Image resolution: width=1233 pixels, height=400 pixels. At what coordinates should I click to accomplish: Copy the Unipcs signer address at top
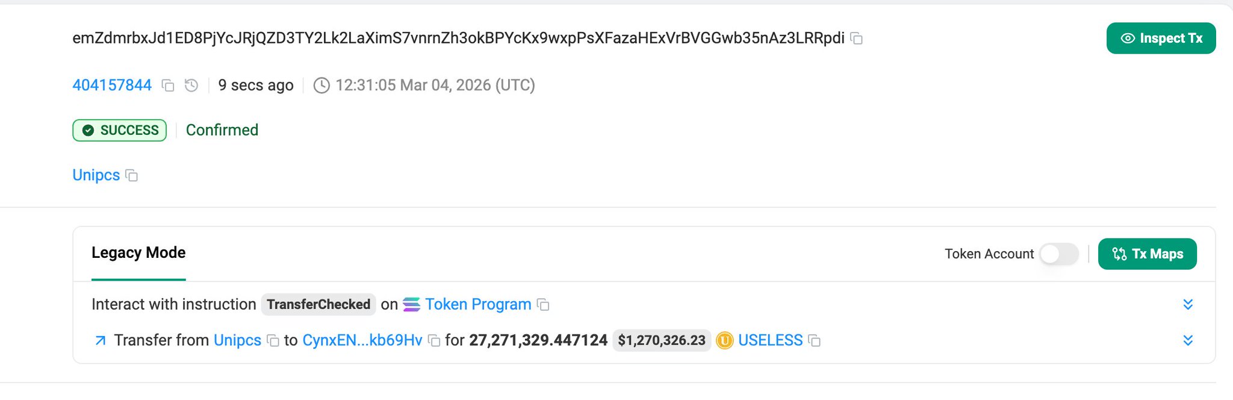(131, 175)
